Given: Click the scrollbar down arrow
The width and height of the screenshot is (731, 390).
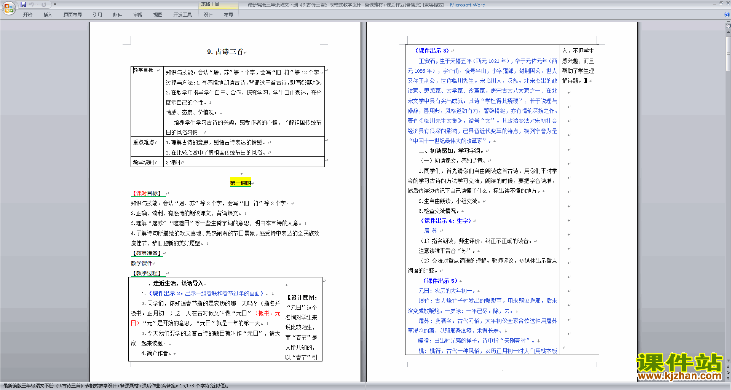Looking at the screenshot, I should click(x=728, y=361).
